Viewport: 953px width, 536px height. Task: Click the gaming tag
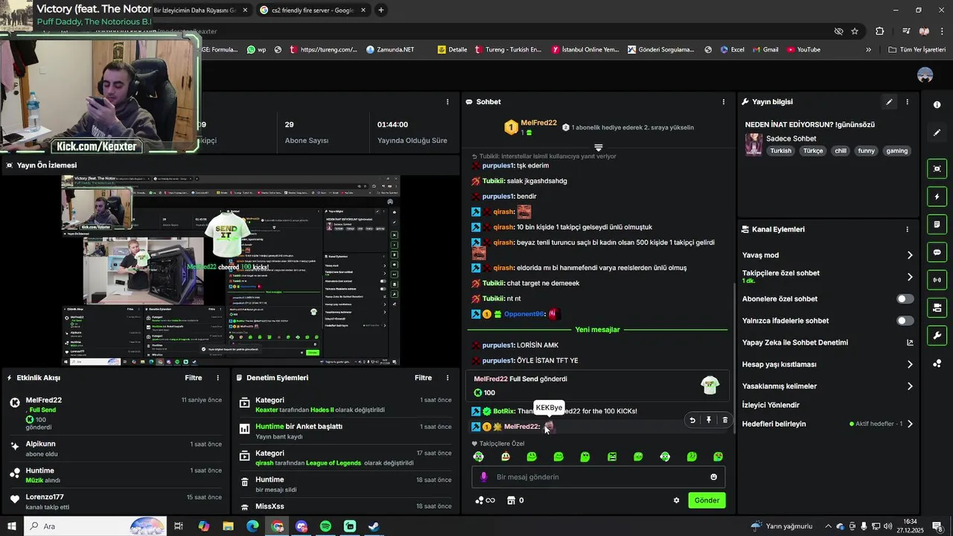897,150
